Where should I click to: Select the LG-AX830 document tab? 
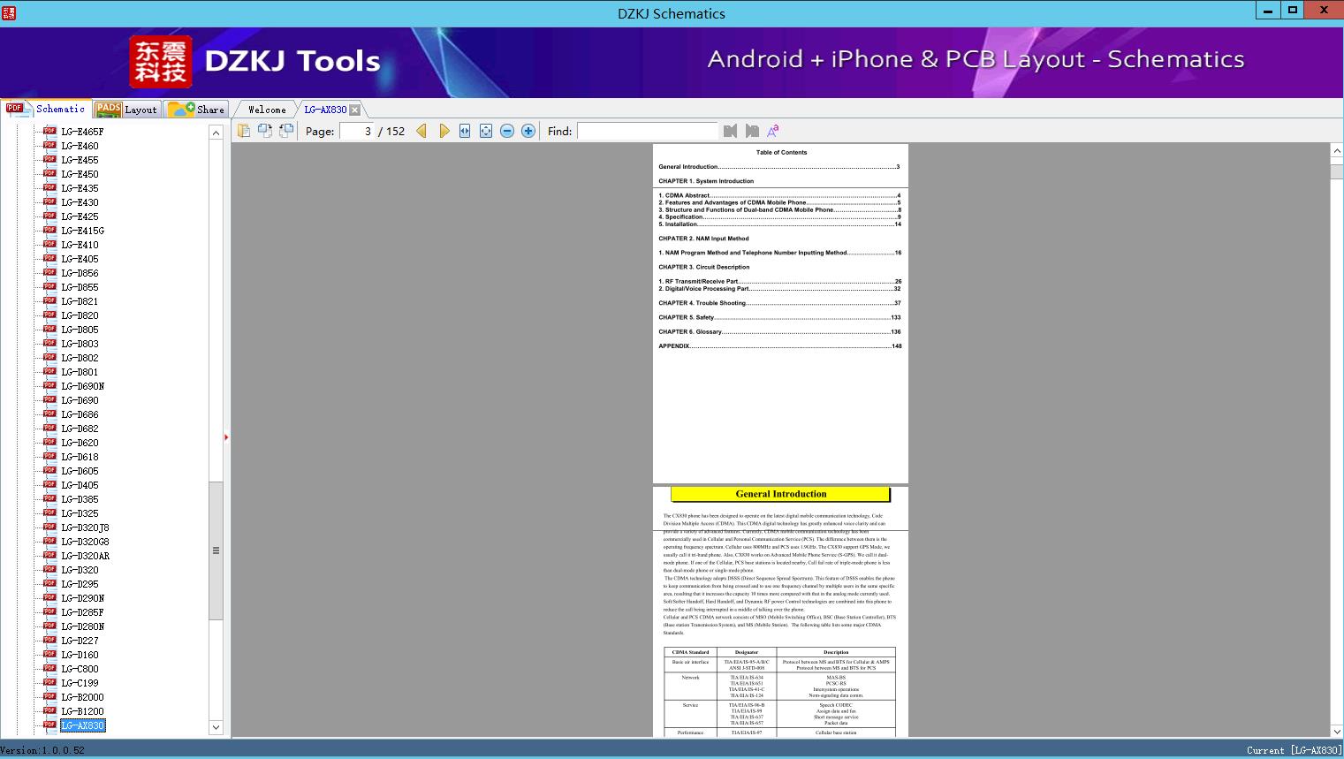[325, 110]
